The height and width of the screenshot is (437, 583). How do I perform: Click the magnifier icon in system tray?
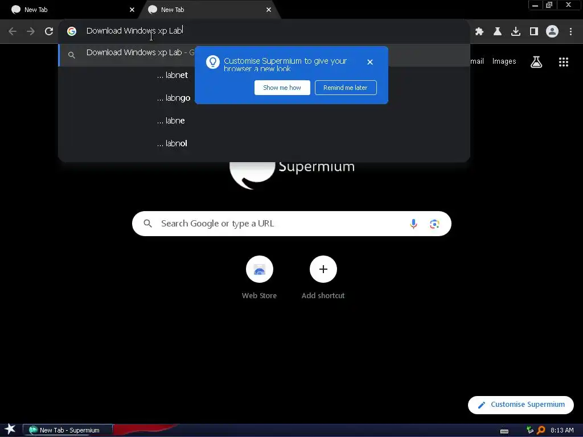(x=541, y=430)
